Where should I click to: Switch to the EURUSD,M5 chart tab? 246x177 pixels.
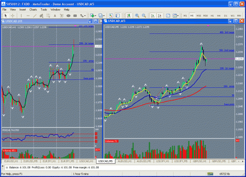tap(30, 161)
